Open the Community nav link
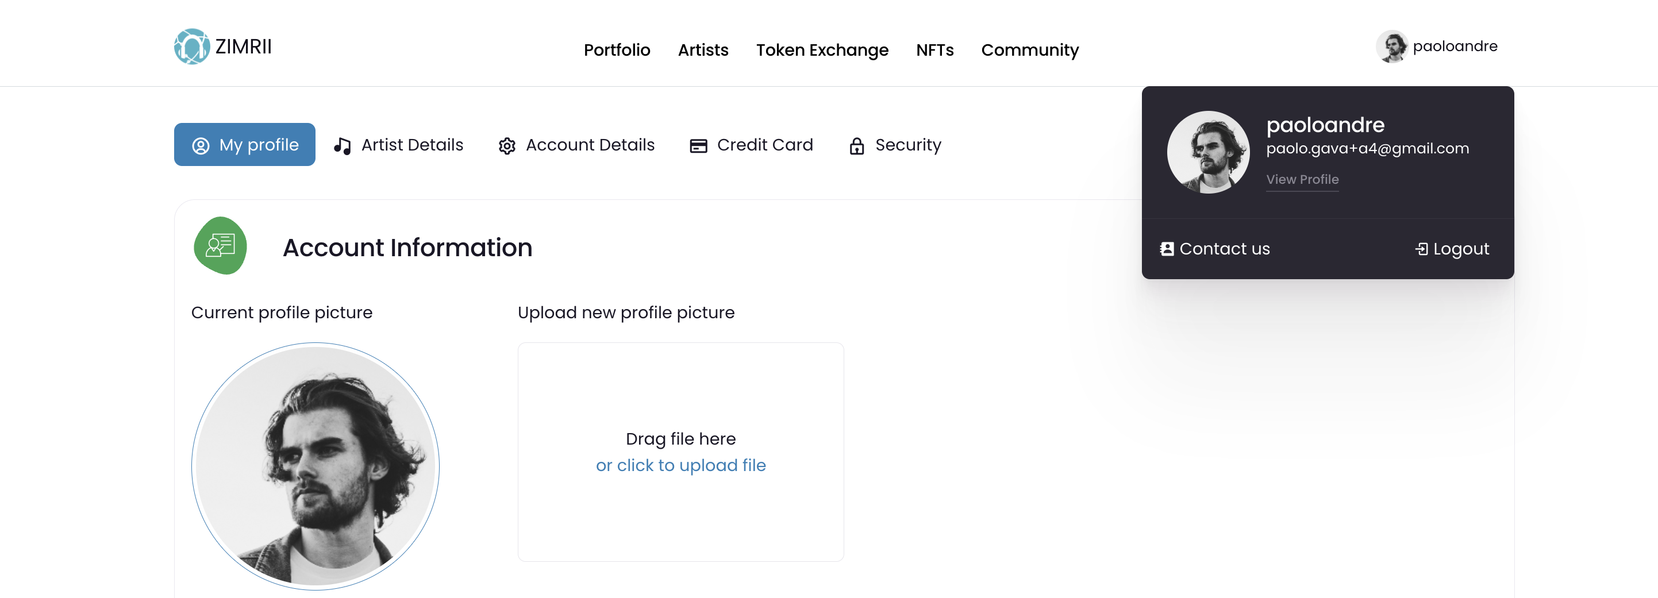Screen dimensions: 1658x598 pos(1029,50)
